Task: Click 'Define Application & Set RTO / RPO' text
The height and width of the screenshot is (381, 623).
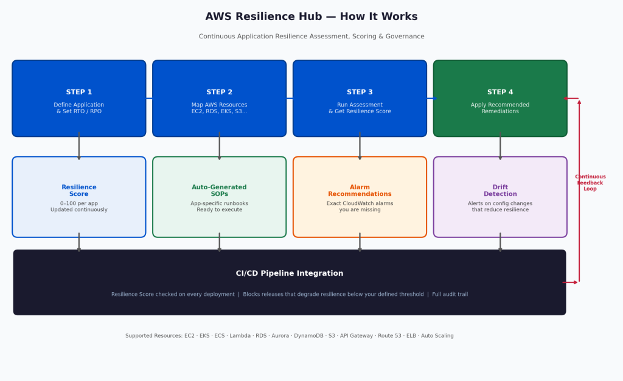Action: pyautogui.click(x=79, y=108)
